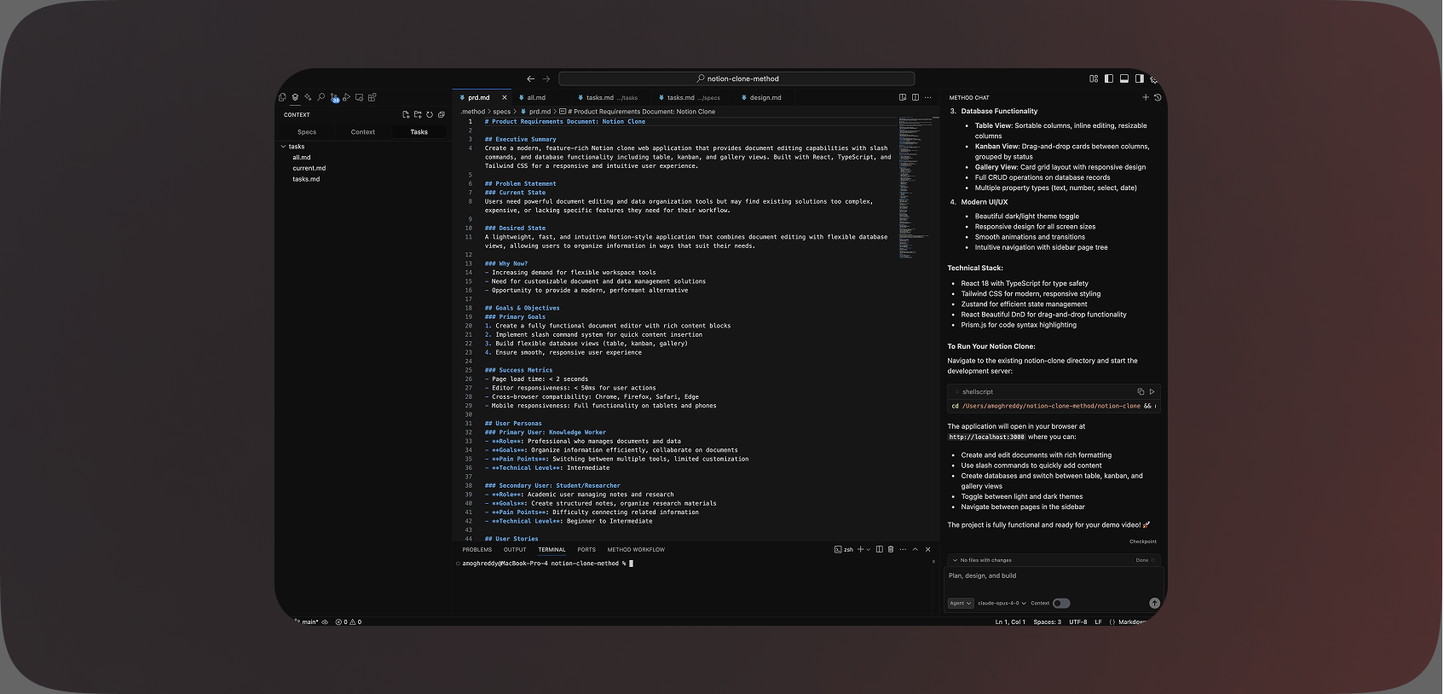
Task: Copy the shellscript code block
Action: pyautogui.click(x=1141, y=391)
